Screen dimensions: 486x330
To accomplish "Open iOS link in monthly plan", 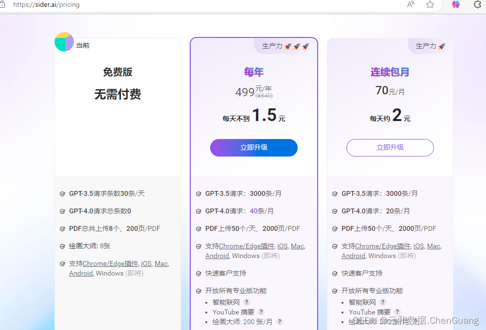I will point(419,246).
